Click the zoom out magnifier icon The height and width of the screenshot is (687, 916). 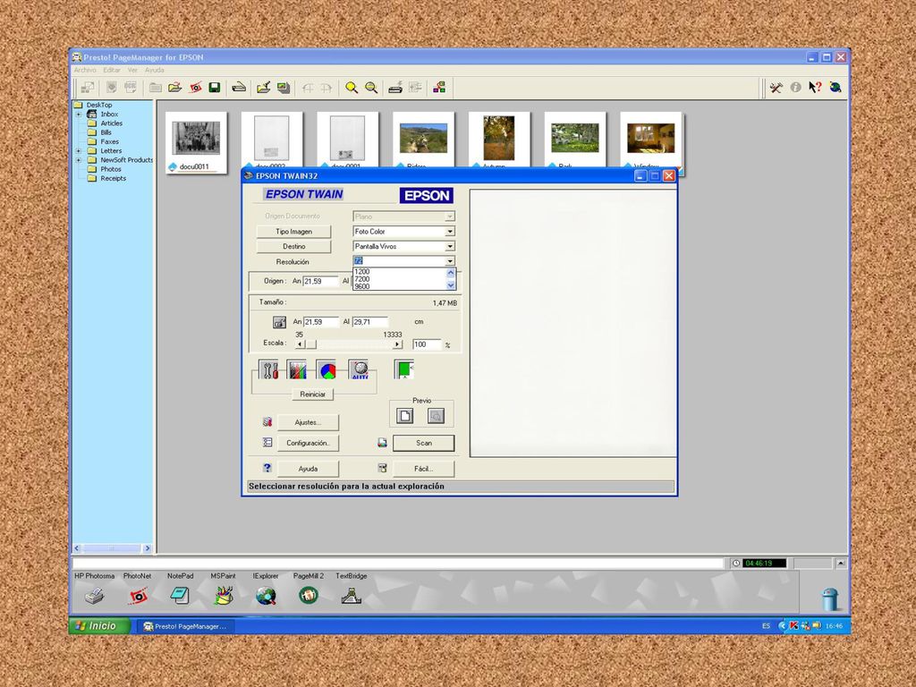click(x=371, y=88)
